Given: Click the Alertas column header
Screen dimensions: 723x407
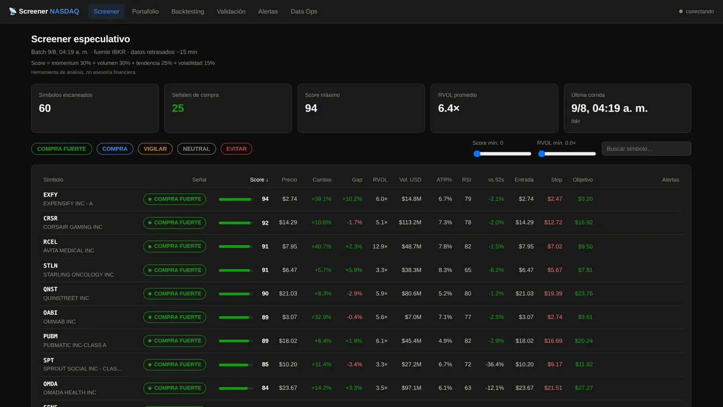Looking at the screenshot, I should point(670,180).
